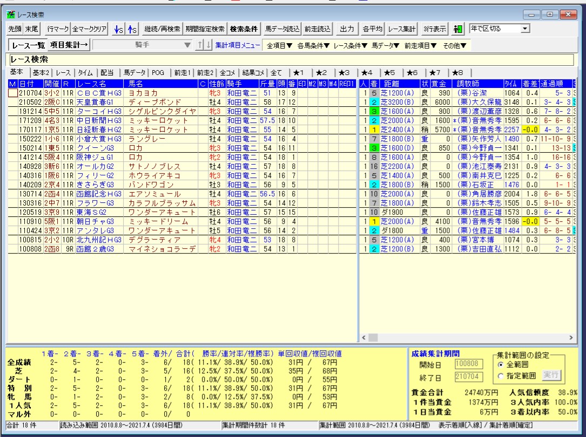
Task: Select the 指定範囲 radio button
Action: click(500, 375)
